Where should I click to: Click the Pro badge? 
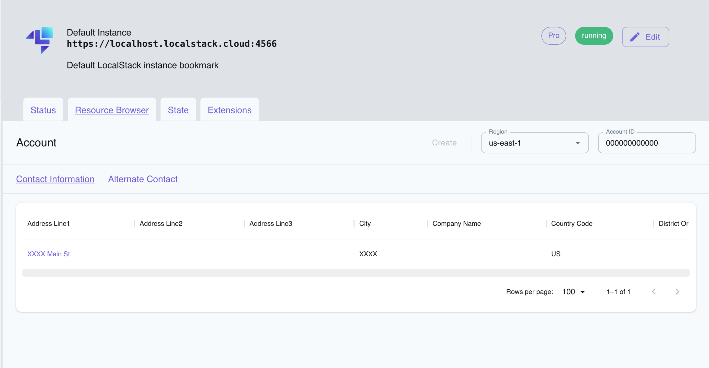click(x=554, y=35)
